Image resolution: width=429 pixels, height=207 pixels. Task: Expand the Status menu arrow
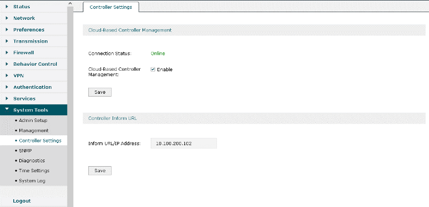7,6
